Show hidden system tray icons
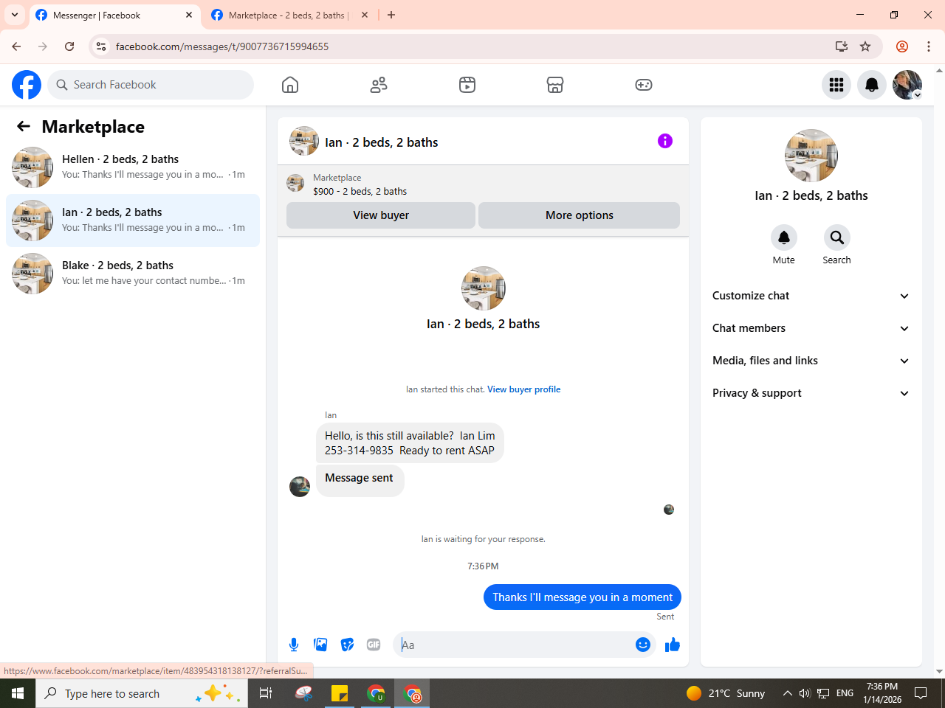 pos(787,693)
